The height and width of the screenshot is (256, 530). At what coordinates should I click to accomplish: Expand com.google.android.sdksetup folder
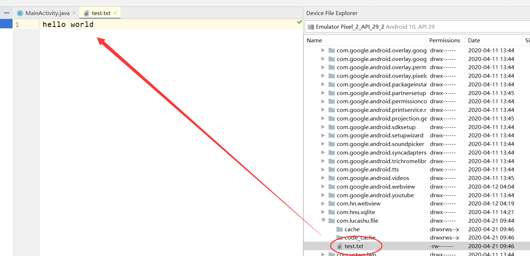click(323, 127)
